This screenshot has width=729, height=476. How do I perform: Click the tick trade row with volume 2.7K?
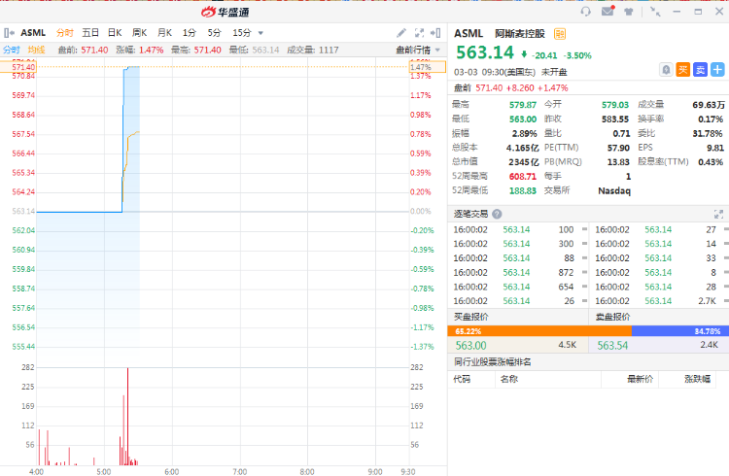point(660,301)
